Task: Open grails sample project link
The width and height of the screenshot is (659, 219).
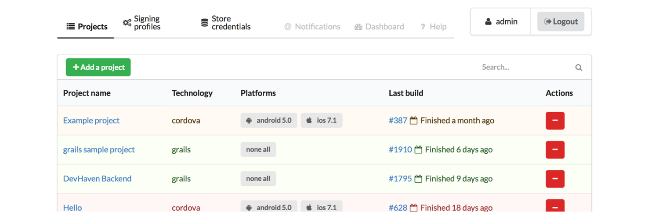Action: click(99, 149)
